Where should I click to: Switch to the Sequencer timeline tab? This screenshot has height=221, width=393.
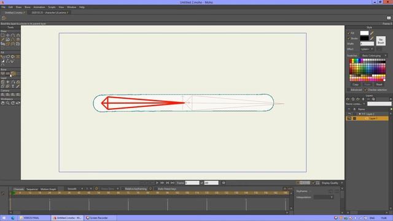point(32,189)
